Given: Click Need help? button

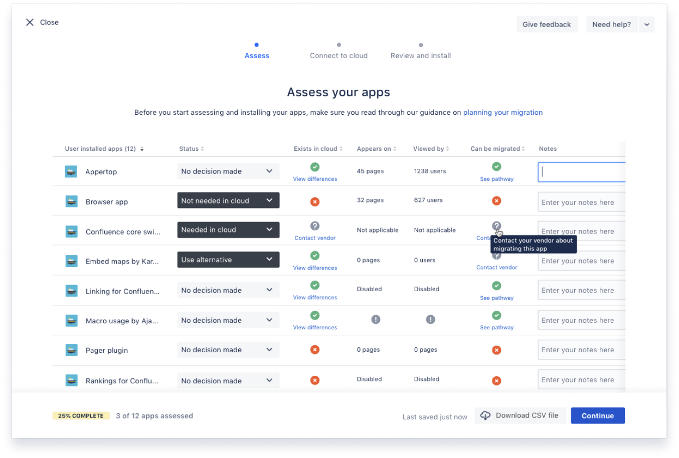Looking at the screenshot, I should [x=612, y=25].
